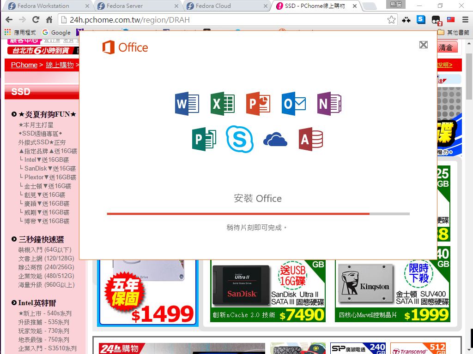473x354 pixels.
Task: Open the Kingston SUV400 $1999 product ad
Action: click(393, 290)
